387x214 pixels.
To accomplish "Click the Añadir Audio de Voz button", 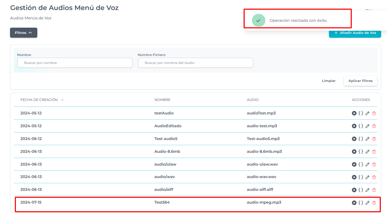I will point(355,33).
